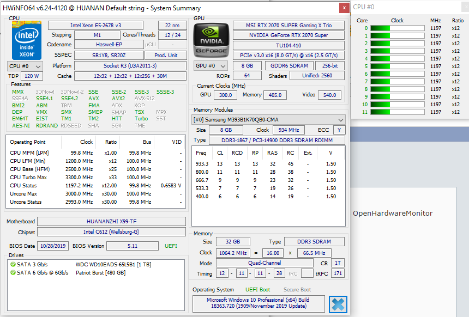Click the GPU memory 8 GB field
The image size is (469, 317).
pos(248,66)
